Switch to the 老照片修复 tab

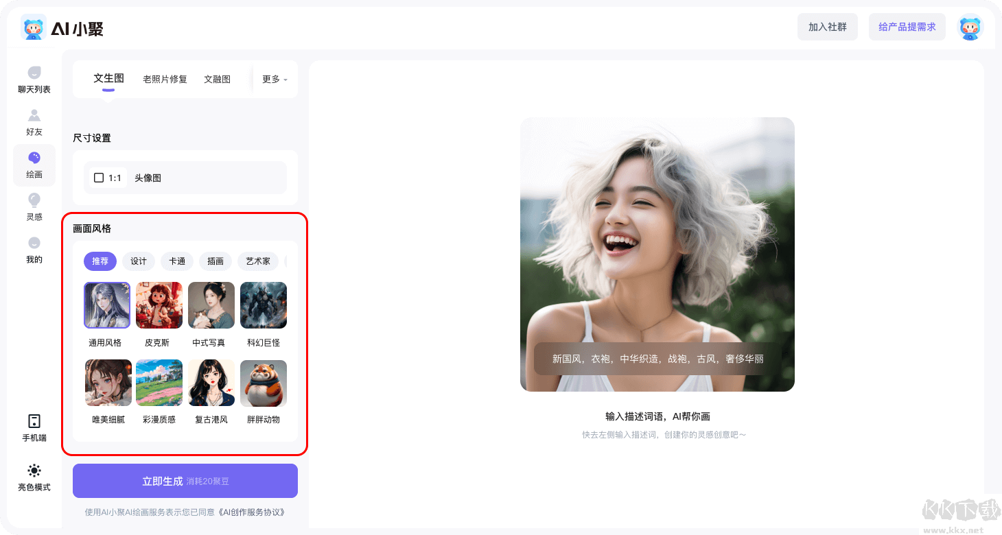(165, 78)
